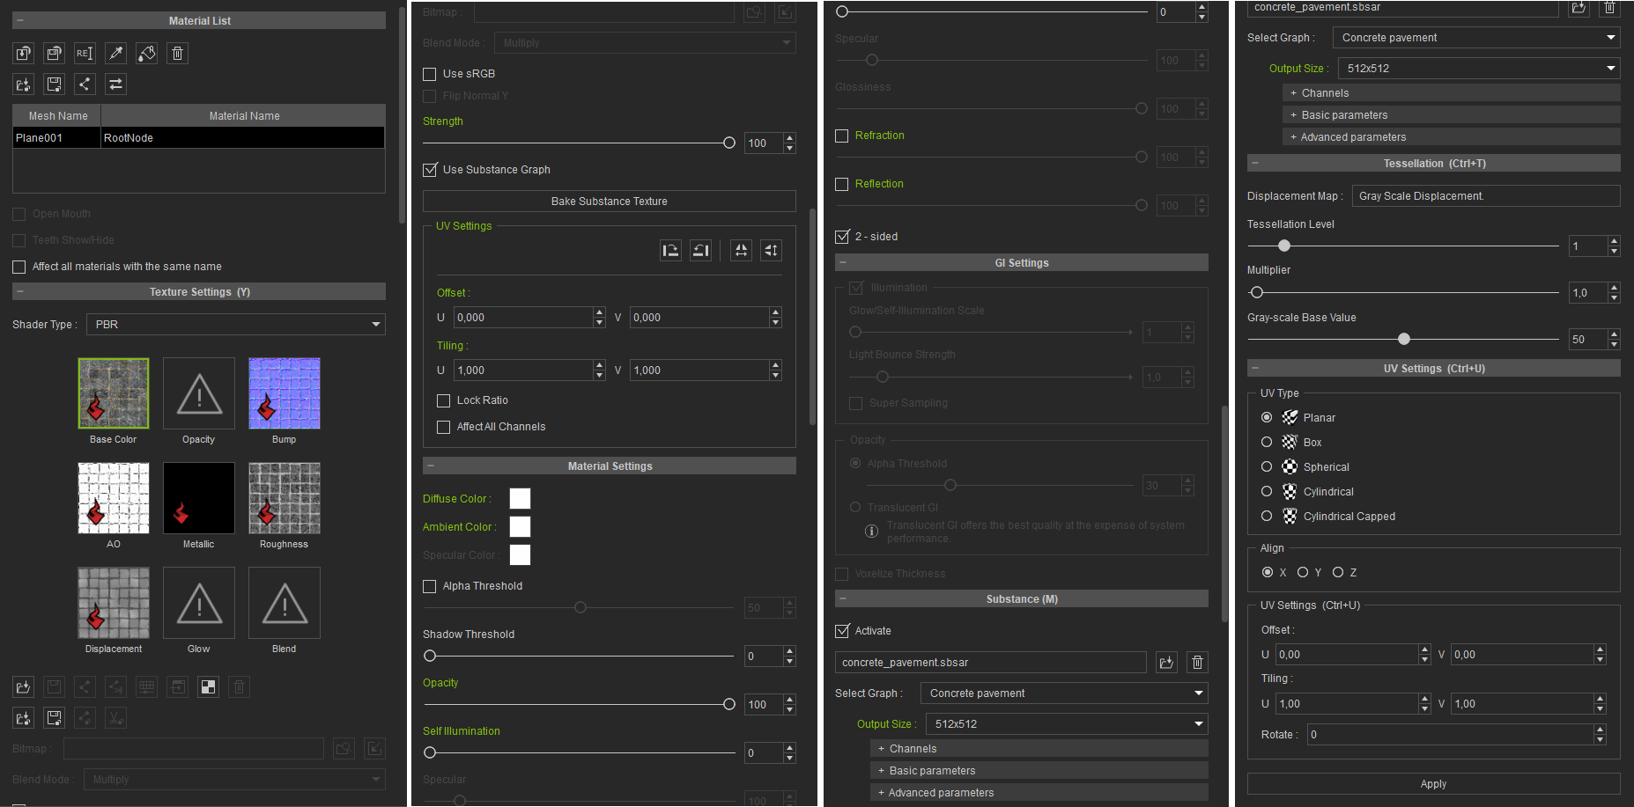Viewport: 1634px width, 807px height.
Task: Collapse the GI Settings section header
Action: [1022, 262]
